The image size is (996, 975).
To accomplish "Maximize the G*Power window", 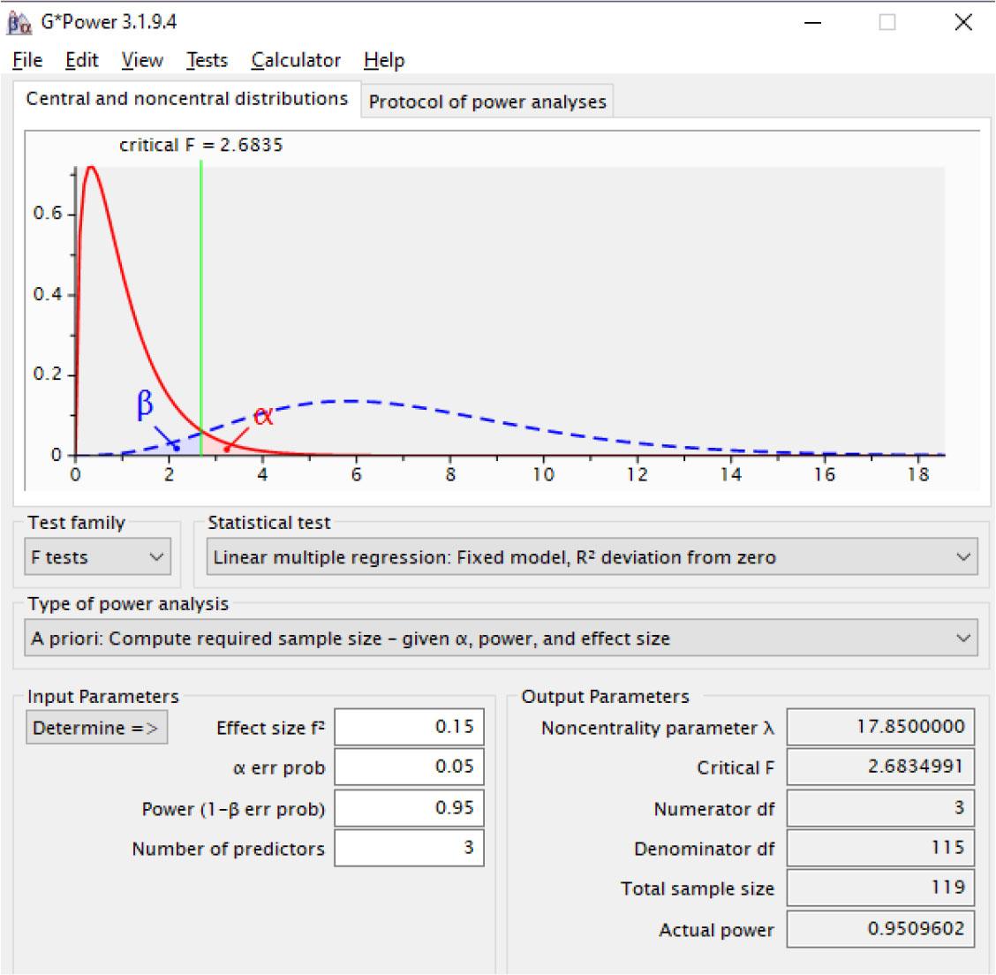I will click(x=887, y=23).
